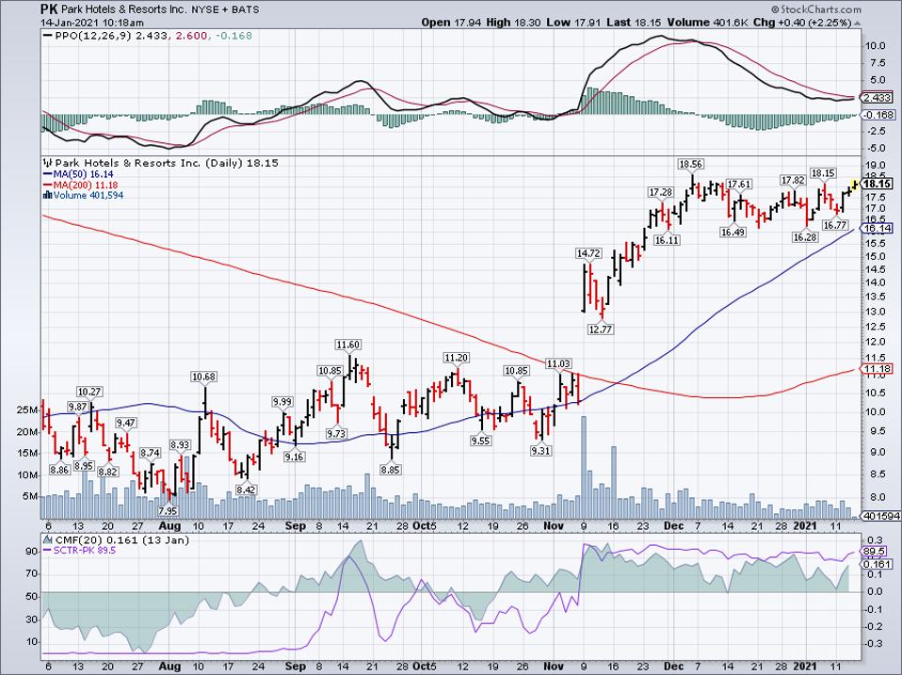902x675 pixels.
Task: Click the 12.77 low price label
Action: [600, 330]
